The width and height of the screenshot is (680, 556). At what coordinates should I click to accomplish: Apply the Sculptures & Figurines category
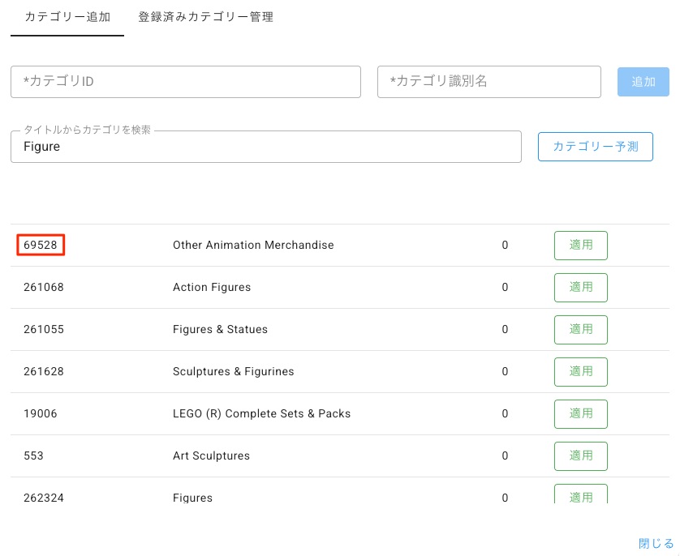580,372
